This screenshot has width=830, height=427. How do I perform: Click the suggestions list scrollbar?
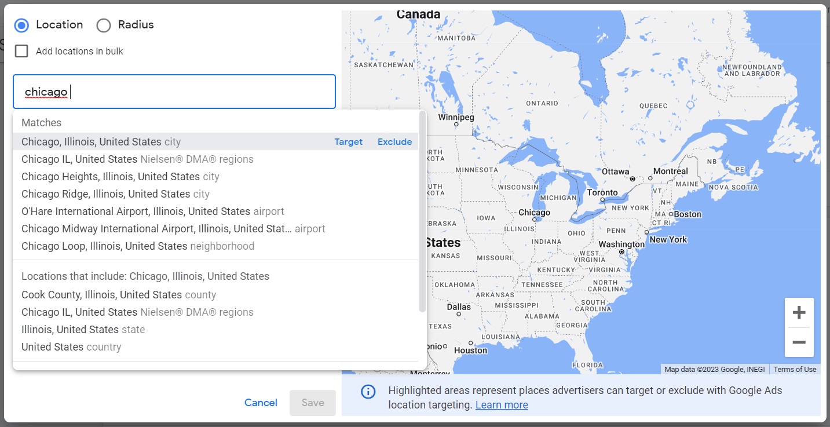[x=423, y=212]
